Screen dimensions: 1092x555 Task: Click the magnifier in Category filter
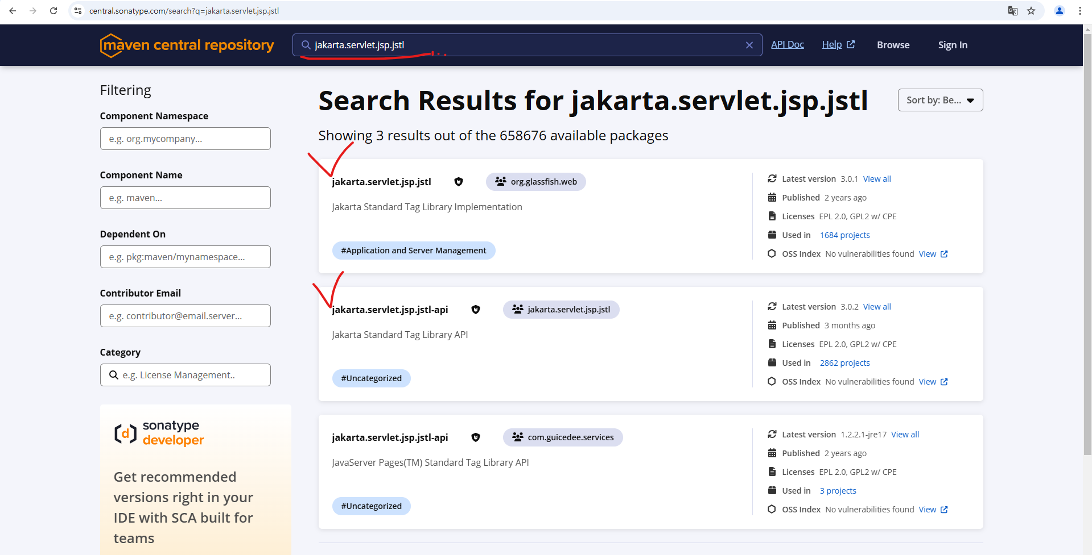(x=114, y=375)
